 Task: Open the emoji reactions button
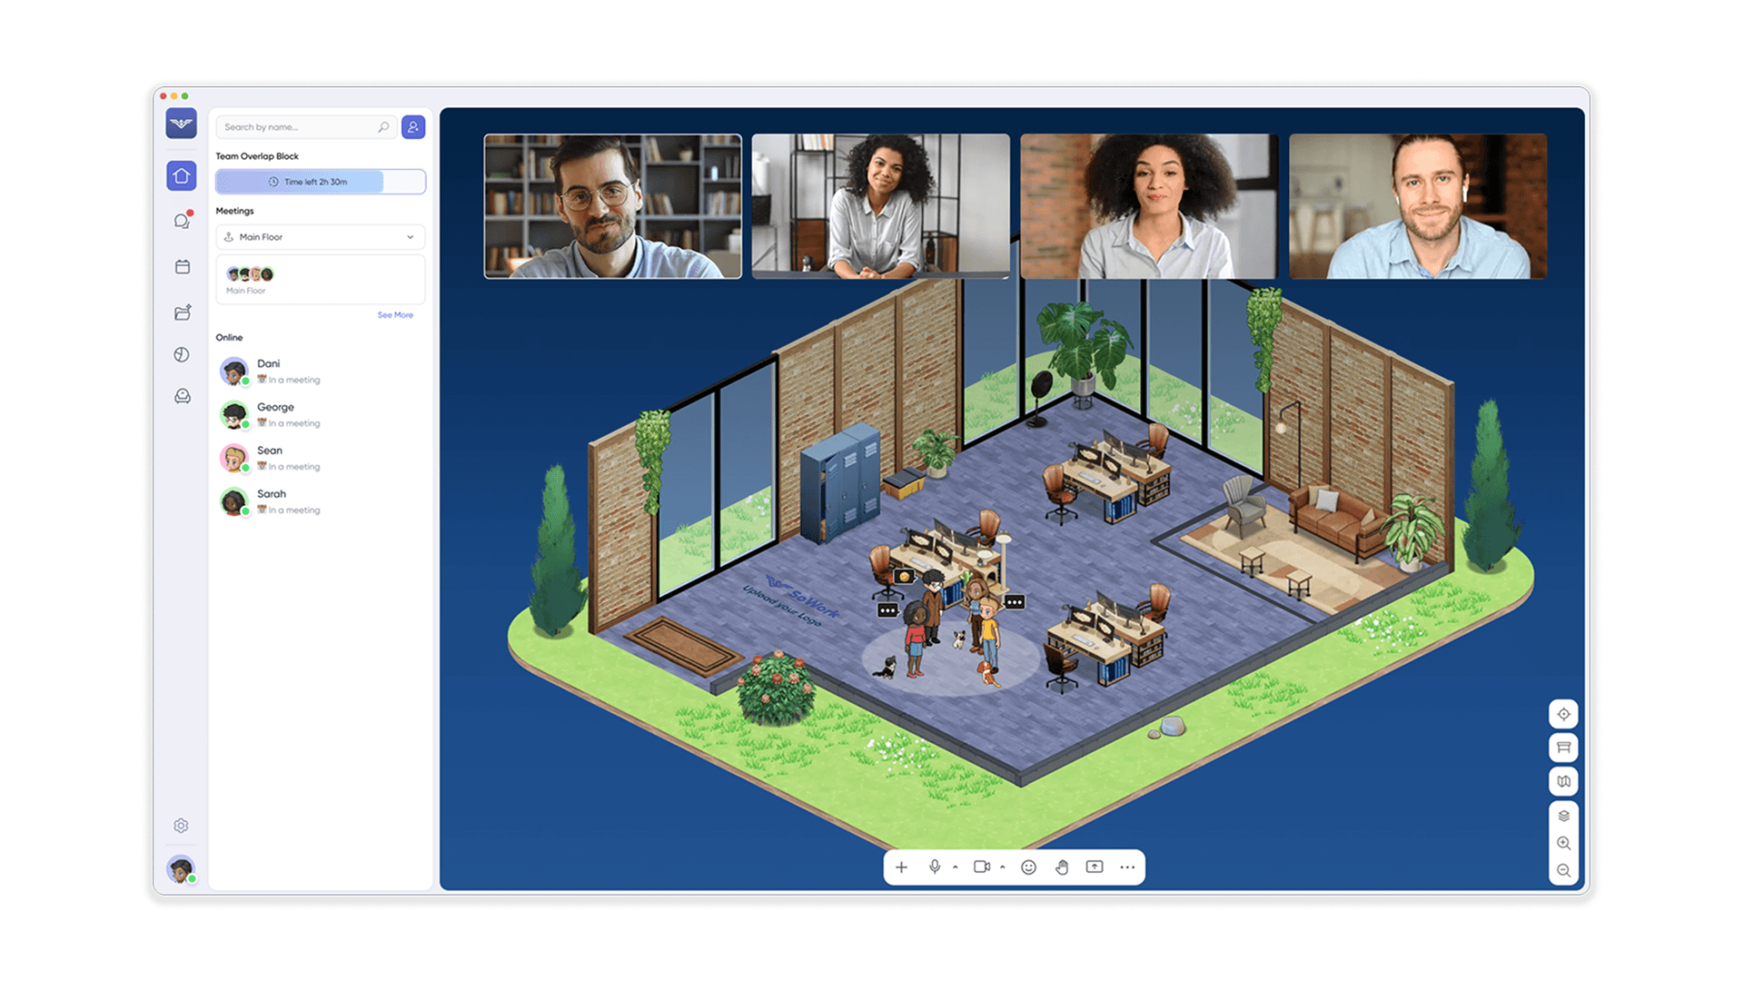1028,867
